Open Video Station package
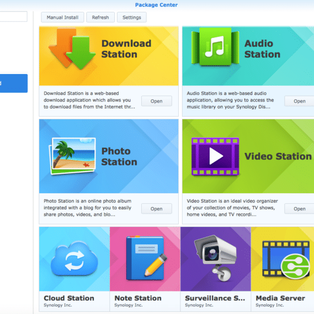The image size is (314, 314). (x=299, y=209)
